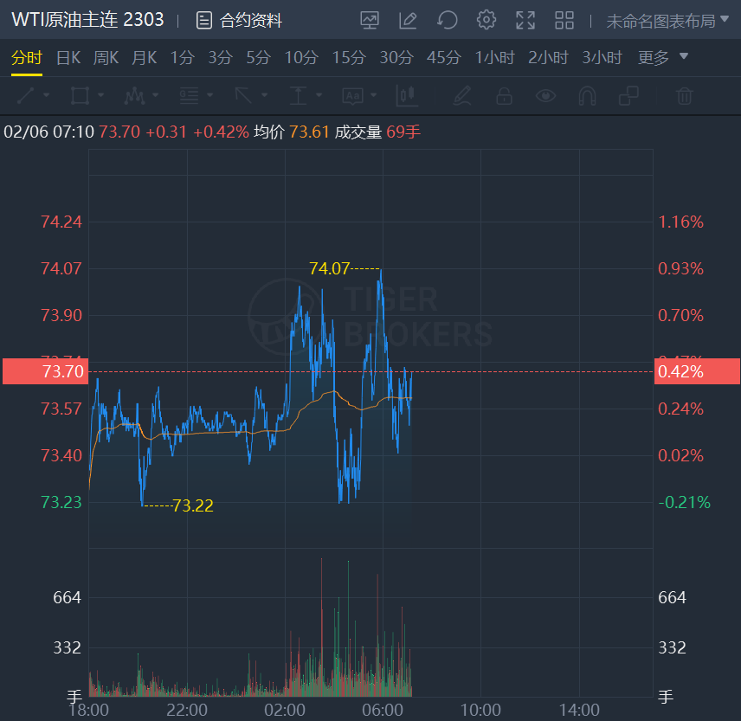Click the delete drawings trash icon
Screen dimensions: 741x721
pyautogui.click(x=685, y=95)
